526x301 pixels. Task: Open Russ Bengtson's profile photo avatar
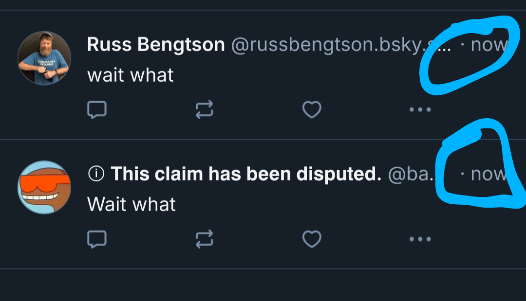[x=44, y=58]
